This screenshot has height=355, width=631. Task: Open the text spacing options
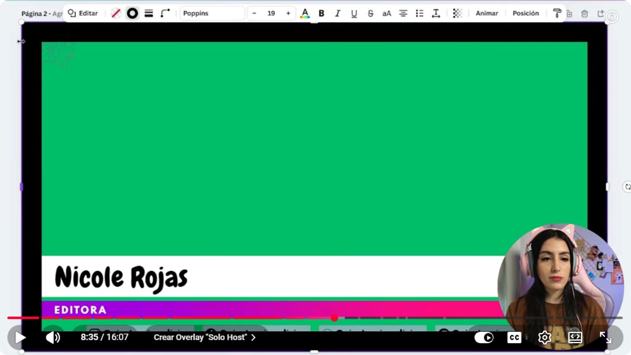pos(436,13)
